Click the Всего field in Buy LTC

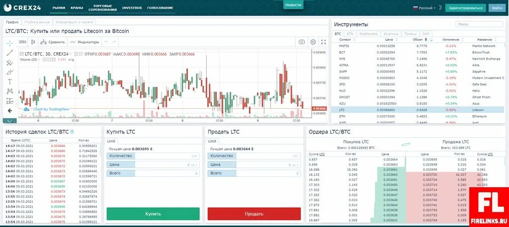coord(153,173)
